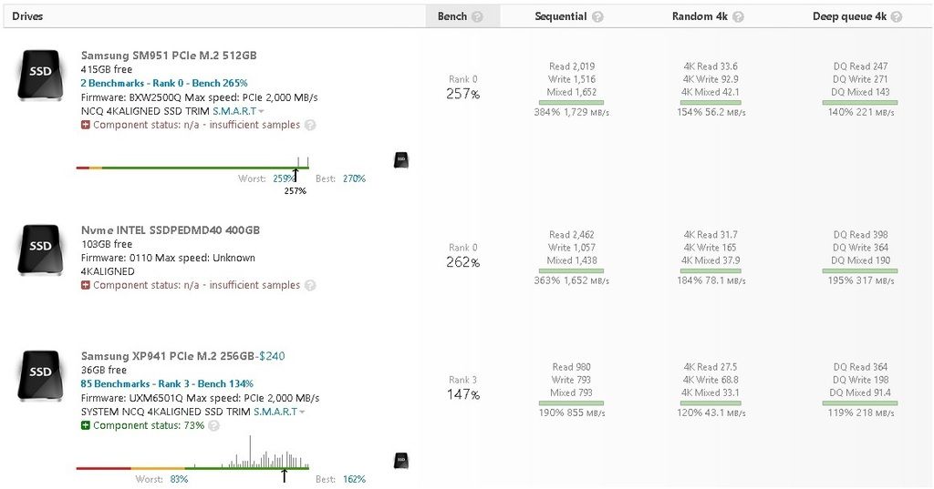This screenshot has width=934, height=489.
Task: Click the XP941 worst score 83% link
Action: click(x=179, y=479)
